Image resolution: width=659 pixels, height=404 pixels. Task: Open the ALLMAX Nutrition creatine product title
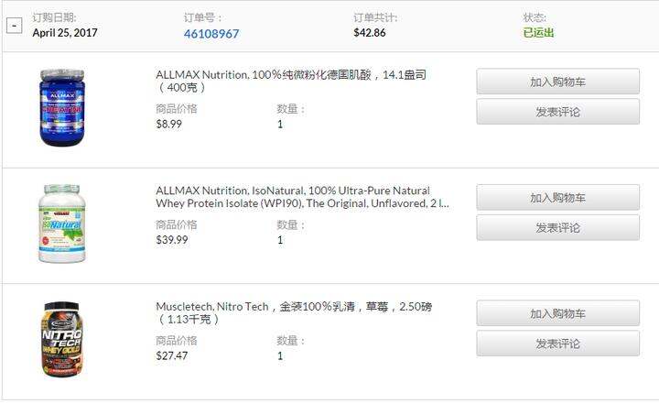(x=291, y=81)
